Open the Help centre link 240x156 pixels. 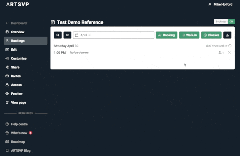(x=19, y=124)
